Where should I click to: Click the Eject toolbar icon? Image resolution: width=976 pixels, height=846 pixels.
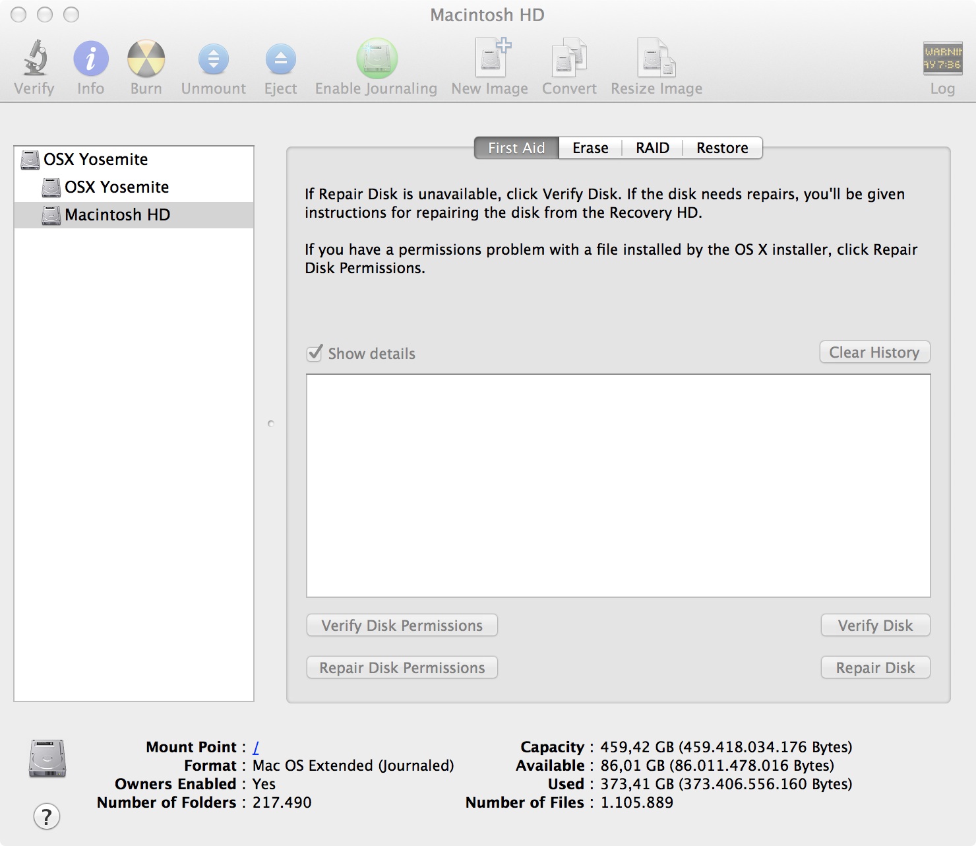click(280, 59)
